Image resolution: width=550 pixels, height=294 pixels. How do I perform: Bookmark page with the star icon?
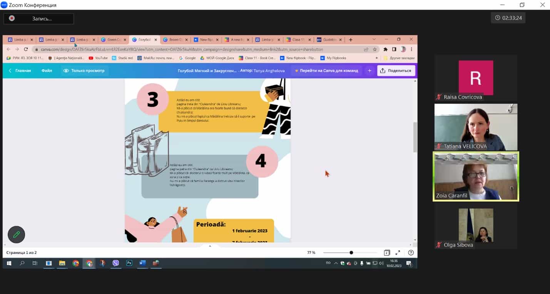pyautogui.click(x=374, y=49)
